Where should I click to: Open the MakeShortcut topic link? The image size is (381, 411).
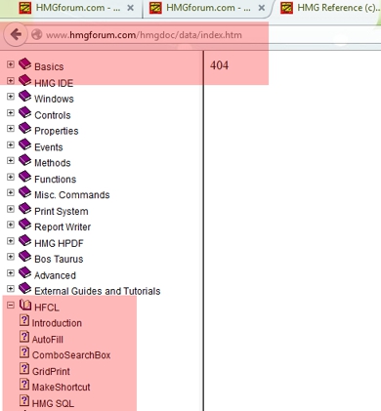61,387
